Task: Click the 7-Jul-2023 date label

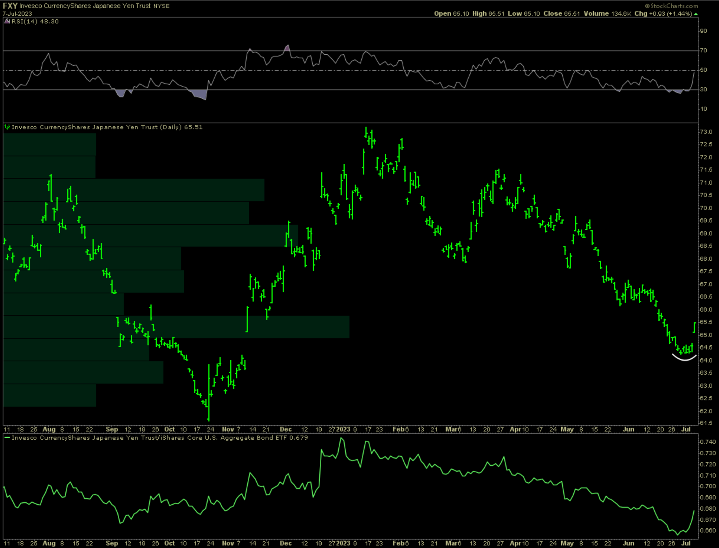Action: click(17, 14)
